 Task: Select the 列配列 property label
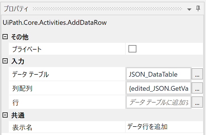click(x=22, y=88)
